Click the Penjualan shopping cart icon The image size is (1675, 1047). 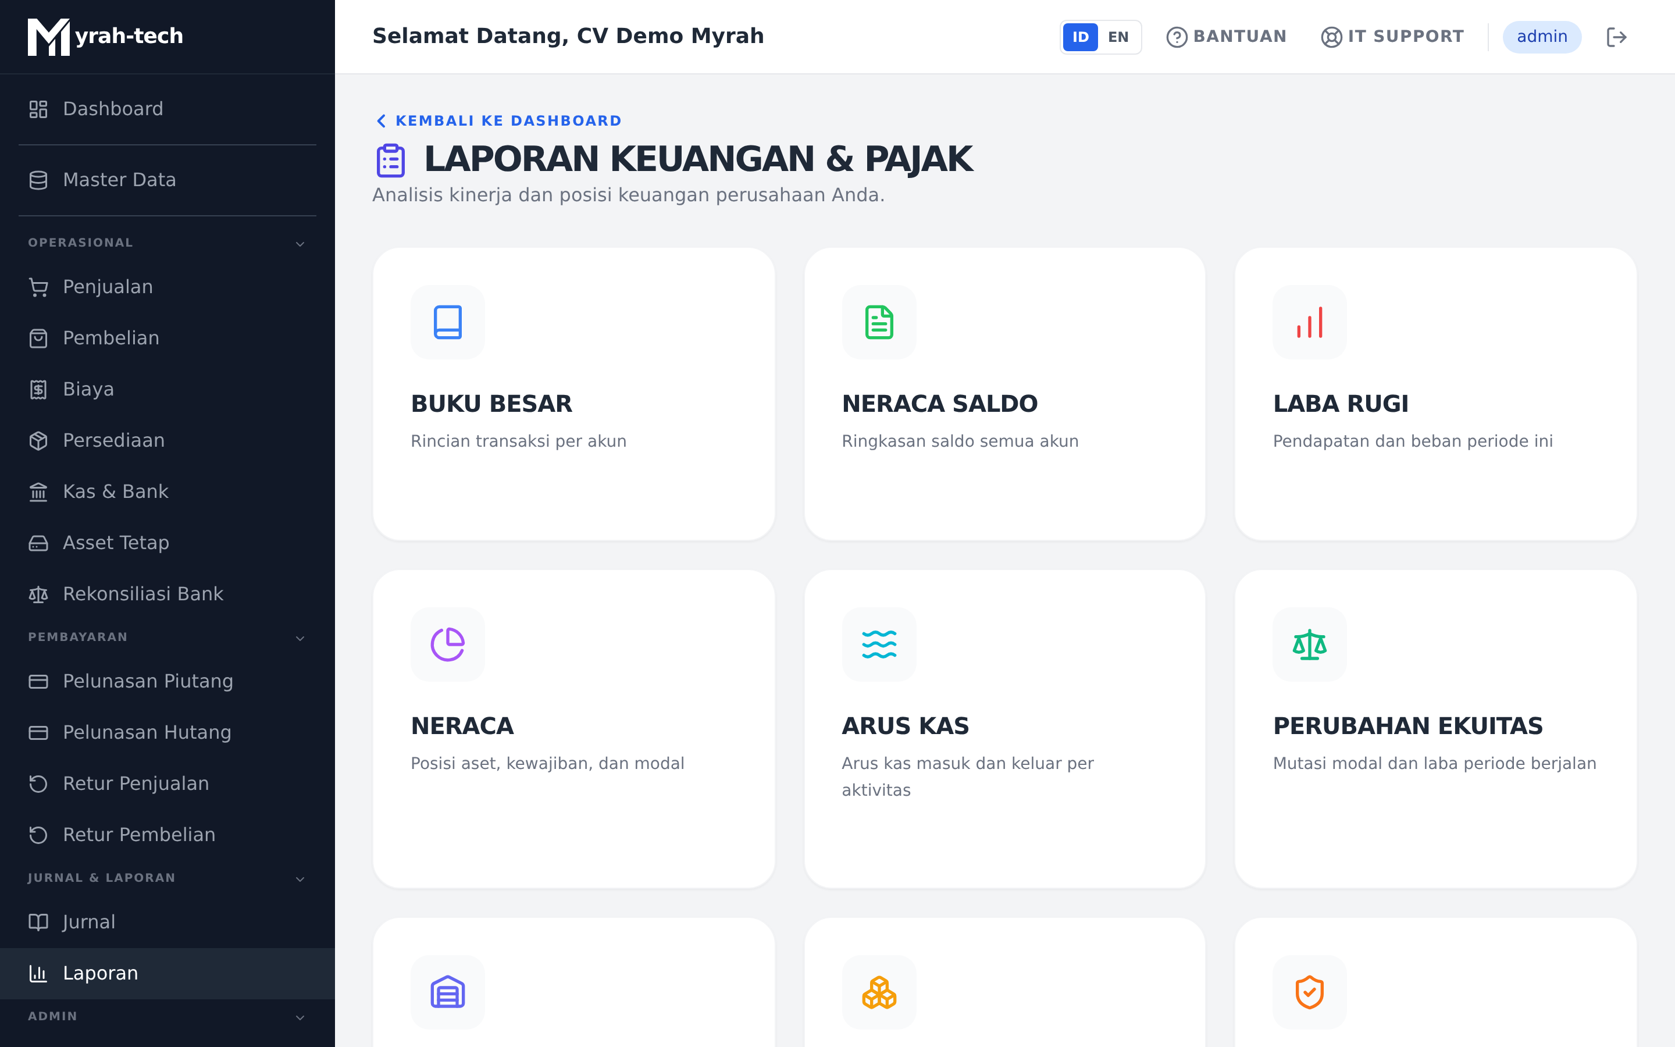click(38, 287)
